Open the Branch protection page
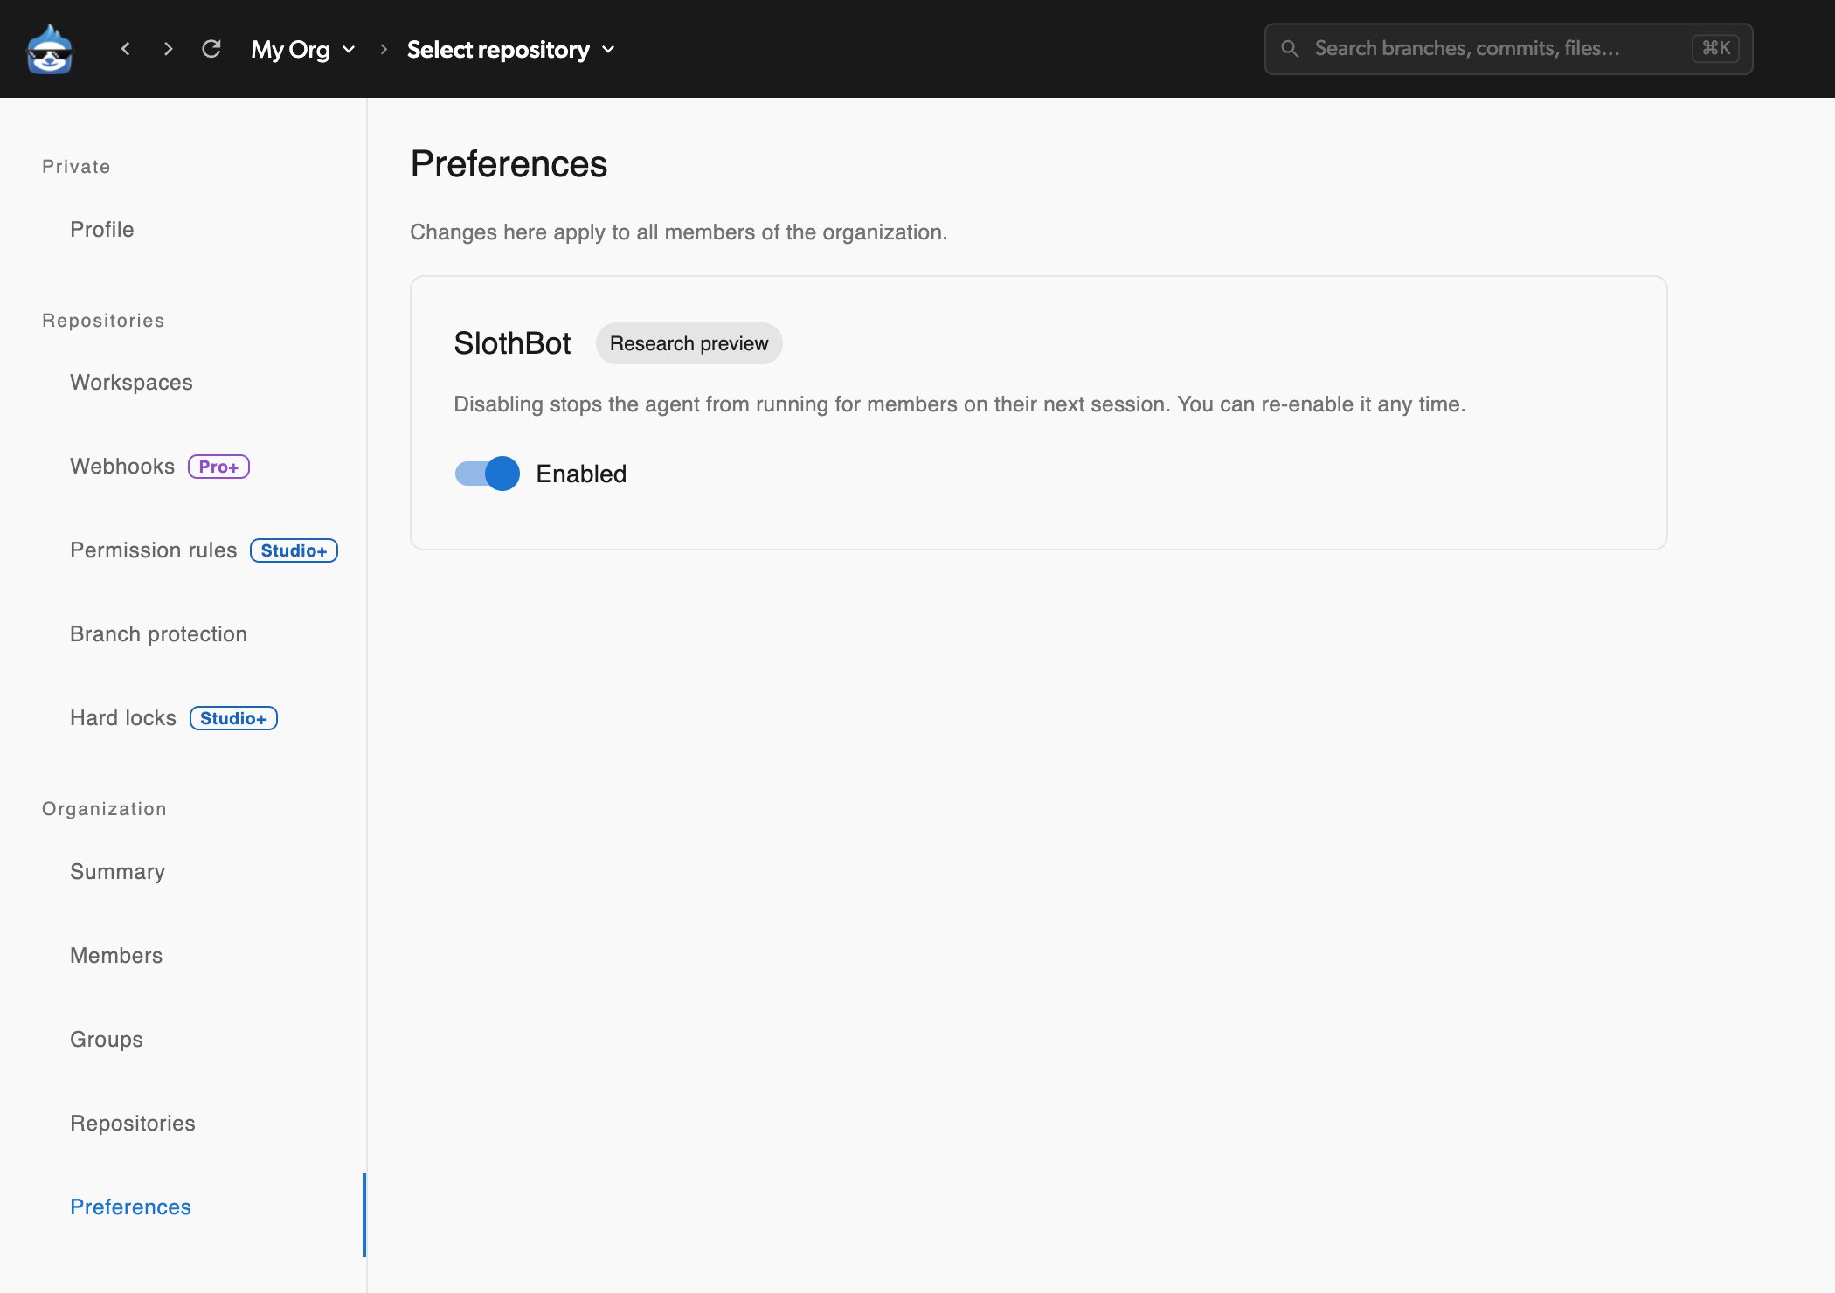Screen dimensions: 1835x1293 158,633
